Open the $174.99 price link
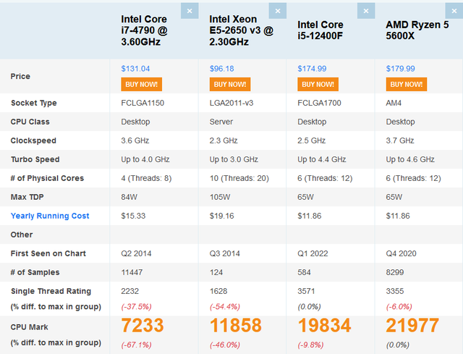This screenshot has height=354, width=463. 312,69
